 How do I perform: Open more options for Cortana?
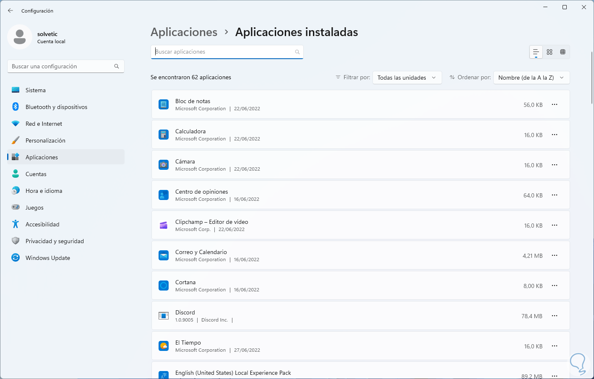coord(555,286)
